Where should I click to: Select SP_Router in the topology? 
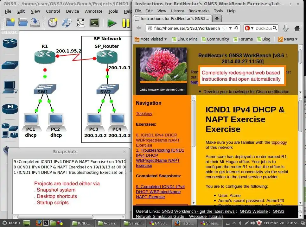click(107, 57)
